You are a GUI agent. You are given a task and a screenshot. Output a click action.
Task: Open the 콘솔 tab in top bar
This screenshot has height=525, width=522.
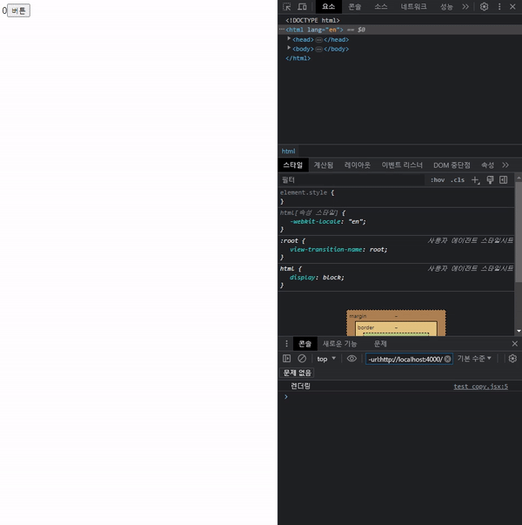tap(355, 7)
